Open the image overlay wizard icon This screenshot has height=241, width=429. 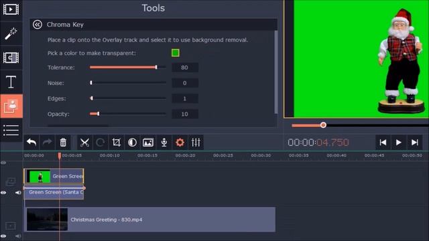coord(148,143)
